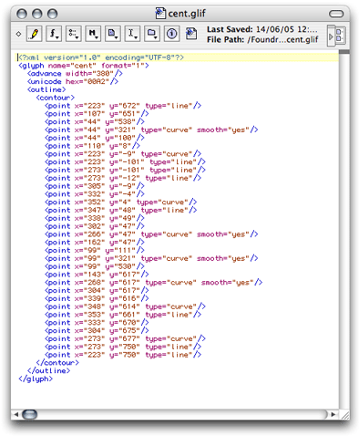Click the opening <contour> tag
Viewport: 359px width, 436px height.
point(55,98)
